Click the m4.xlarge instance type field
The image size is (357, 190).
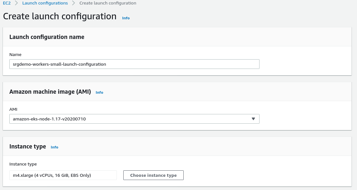63,176
